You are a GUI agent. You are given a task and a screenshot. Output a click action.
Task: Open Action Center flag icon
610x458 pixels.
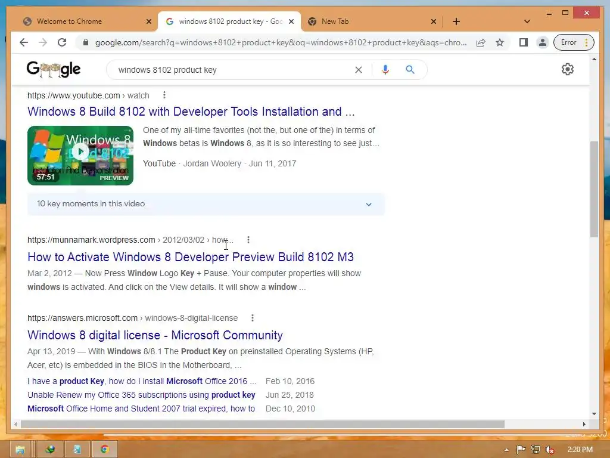coord(521,450)
